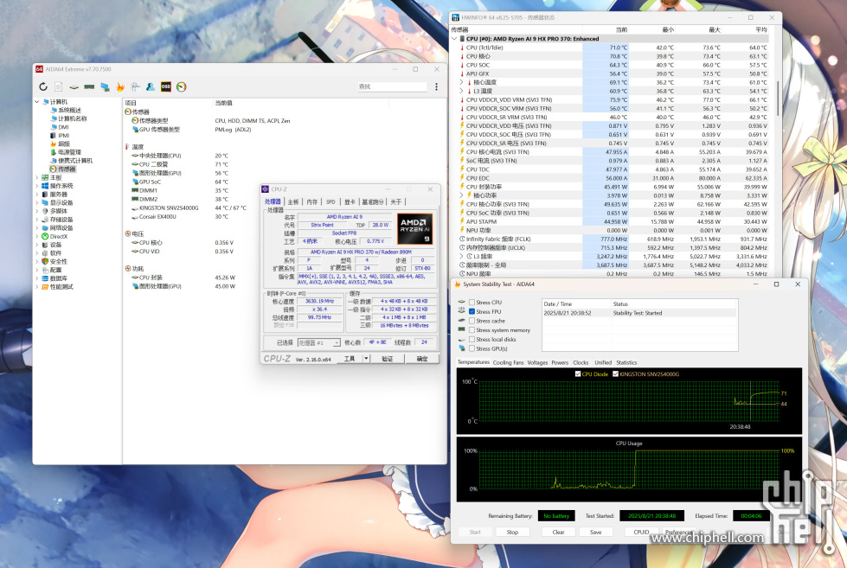Click flame icon in System Stability Test title

pos(458,284)
